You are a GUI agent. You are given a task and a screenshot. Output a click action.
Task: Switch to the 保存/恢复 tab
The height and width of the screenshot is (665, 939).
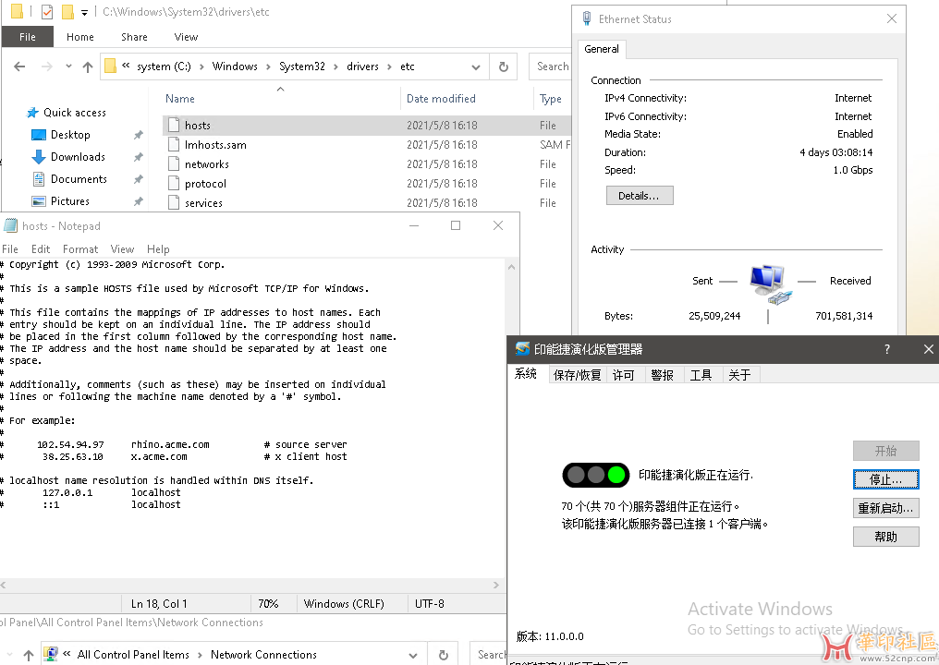578,375
